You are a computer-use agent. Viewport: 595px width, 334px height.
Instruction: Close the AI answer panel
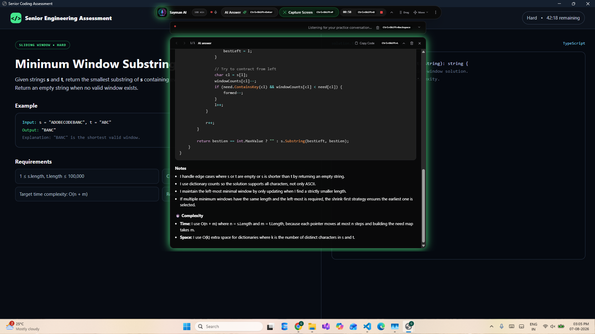click(x=420, y=43)
